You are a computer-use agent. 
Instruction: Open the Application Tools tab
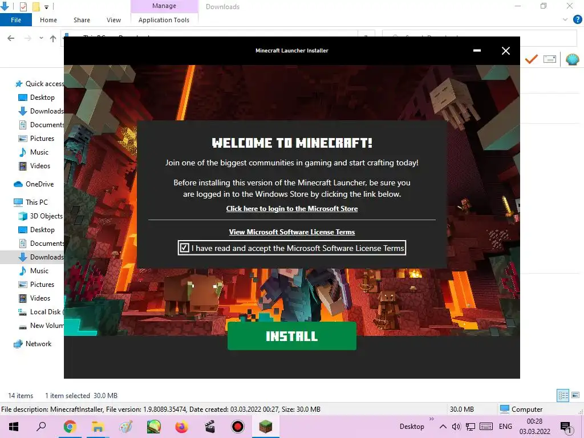click(x=164, y=20)
